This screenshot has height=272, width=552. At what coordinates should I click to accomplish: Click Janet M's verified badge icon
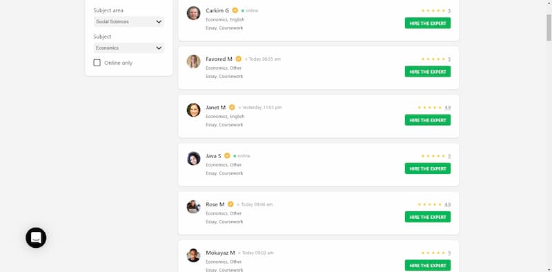click(232, 107)
